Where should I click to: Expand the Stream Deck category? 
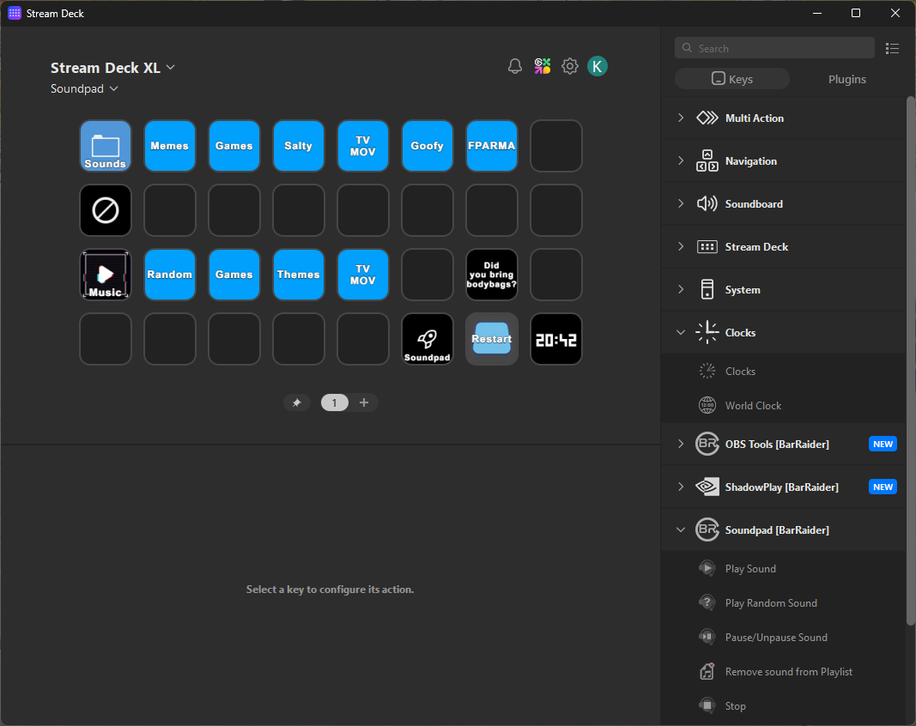pos(784,246)
